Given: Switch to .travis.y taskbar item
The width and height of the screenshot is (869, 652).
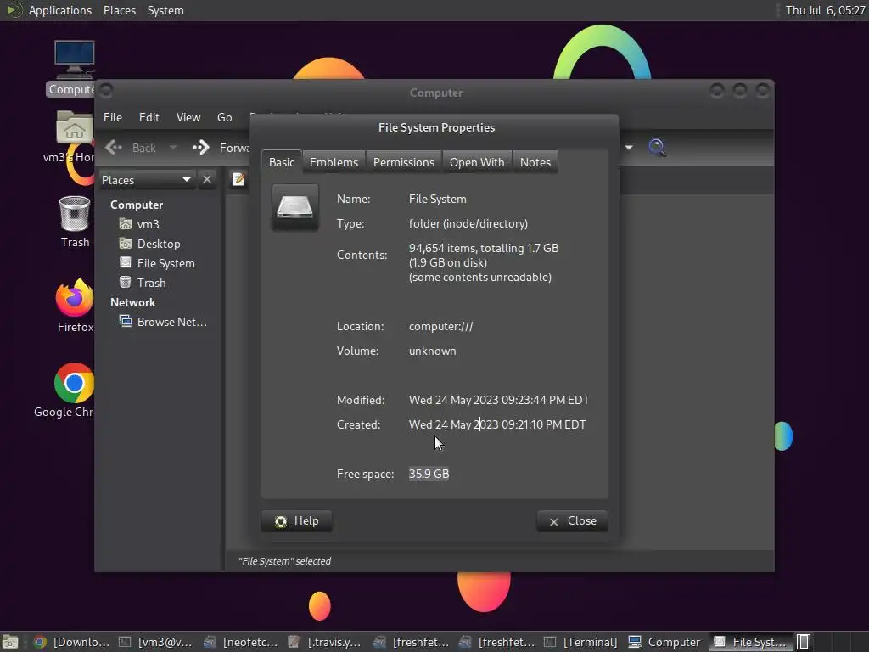Looking at the screenshot, I should tap(326, 642).
